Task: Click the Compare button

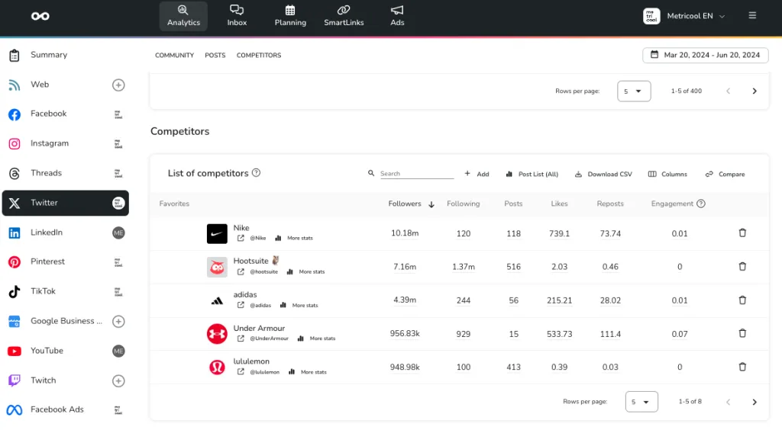Action: 725,174
